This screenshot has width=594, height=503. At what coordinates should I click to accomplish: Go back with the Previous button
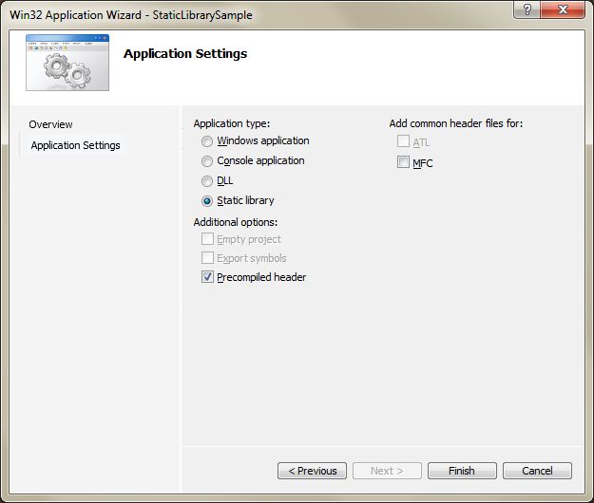point(312,471)
